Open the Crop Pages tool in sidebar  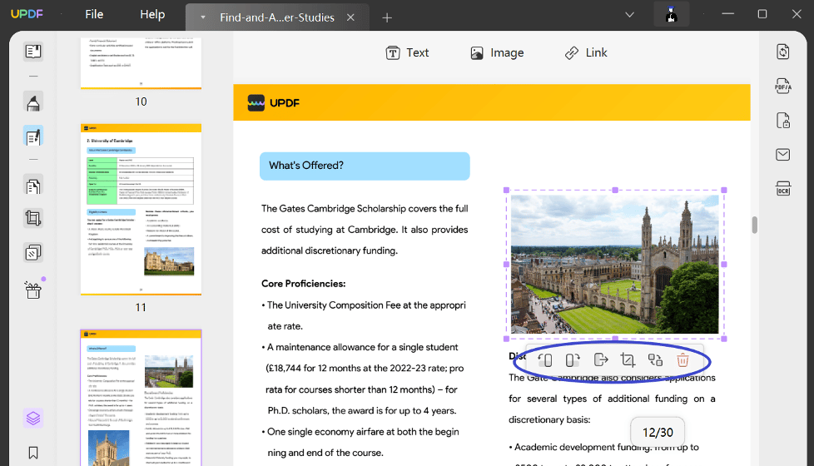pyautogui.click(x=33, y=219)
